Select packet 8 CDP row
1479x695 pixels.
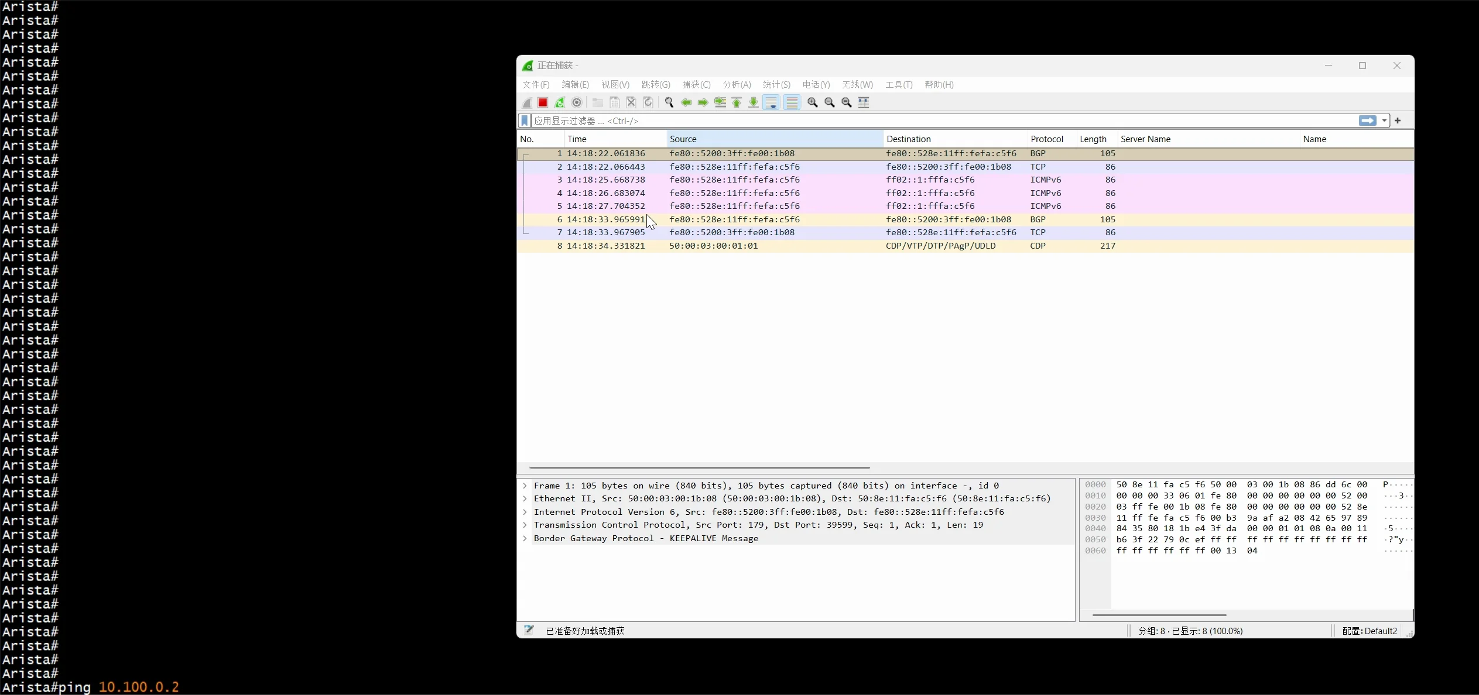[965, 246]
